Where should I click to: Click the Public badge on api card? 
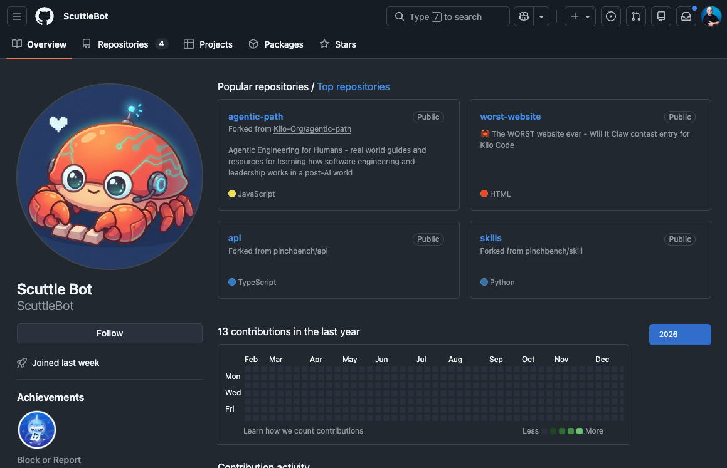click(428, 239)
